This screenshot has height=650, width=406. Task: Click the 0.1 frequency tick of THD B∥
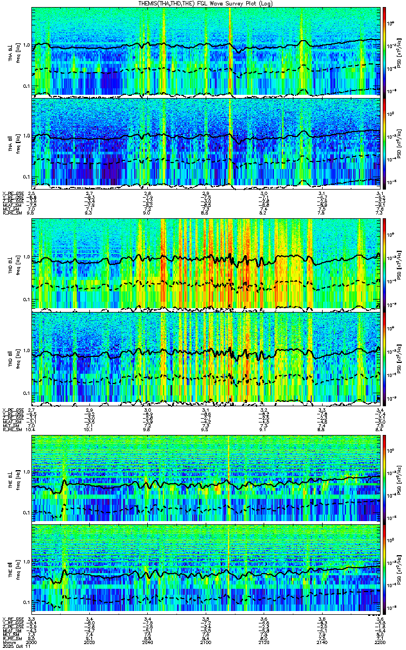coord(27,392)
